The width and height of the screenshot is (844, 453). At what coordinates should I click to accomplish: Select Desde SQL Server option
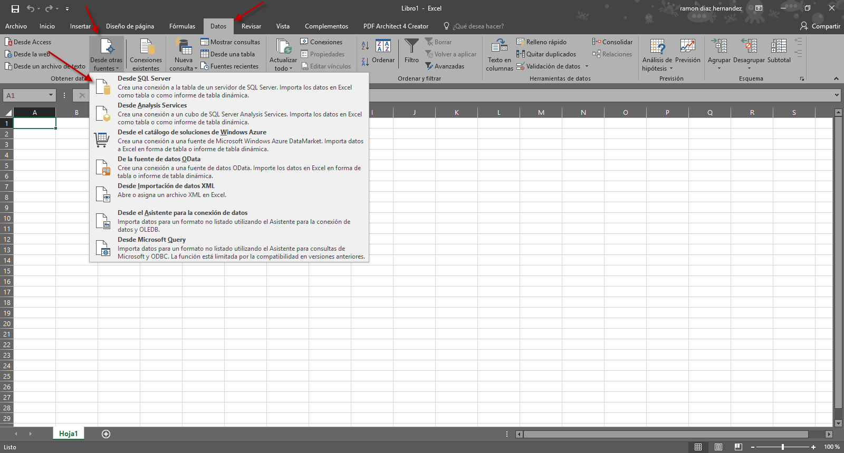click(x=229, y=86)
